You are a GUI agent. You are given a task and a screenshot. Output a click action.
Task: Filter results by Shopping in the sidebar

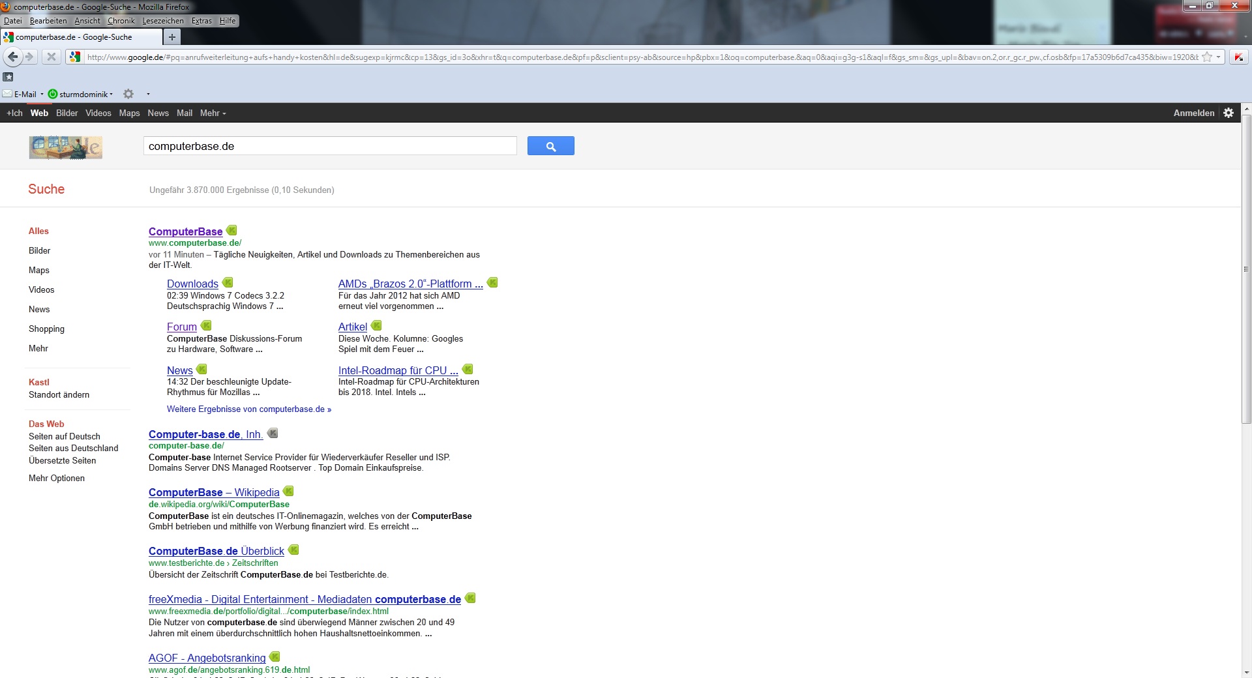click(x=46, y=329)
